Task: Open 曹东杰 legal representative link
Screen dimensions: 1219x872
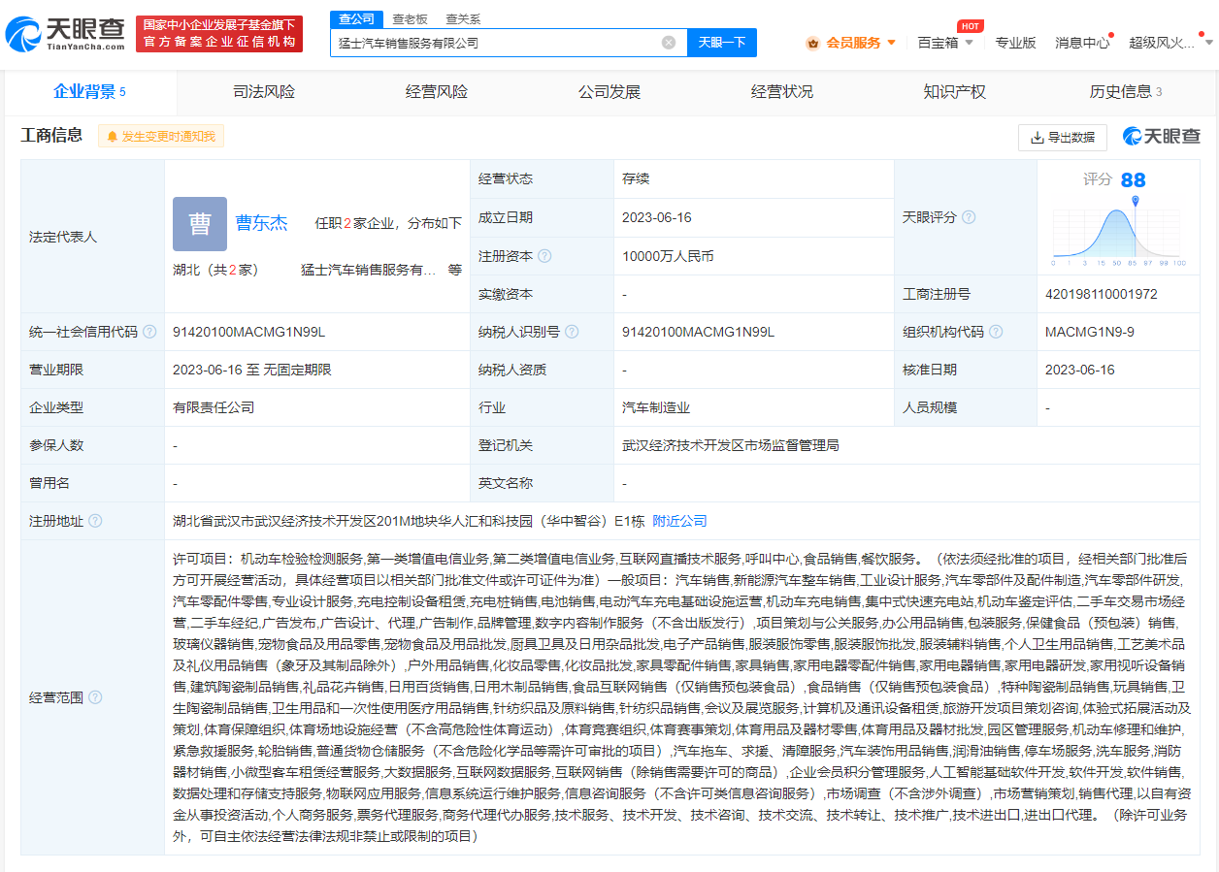Action: point(262,223)
